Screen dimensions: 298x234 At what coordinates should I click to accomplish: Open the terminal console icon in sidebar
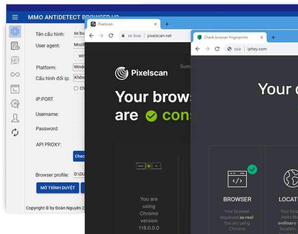pos(15,89)
